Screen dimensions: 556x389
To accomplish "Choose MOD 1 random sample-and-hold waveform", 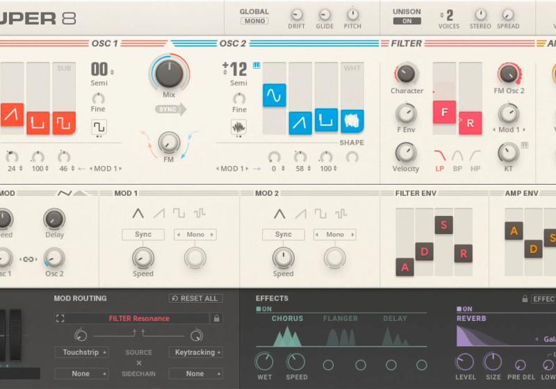I will tap(199, 213).
